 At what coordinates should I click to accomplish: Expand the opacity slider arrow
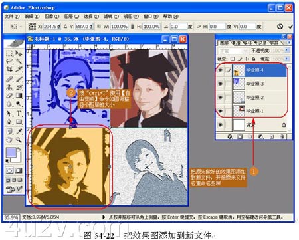(287, 51)
